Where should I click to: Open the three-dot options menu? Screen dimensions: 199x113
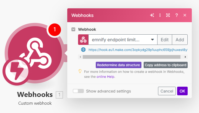[160, 15]
